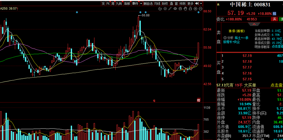Click the 发 toolbar button
The height and width of the screenshot is (140, 283).
[x=103, y=3]
